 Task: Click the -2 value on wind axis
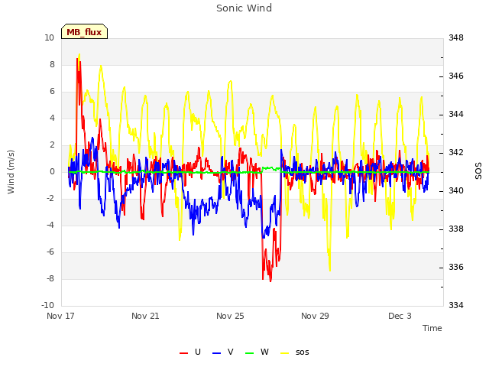50,199
